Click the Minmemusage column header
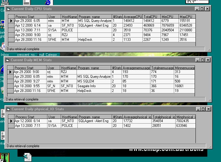This screenshot has width=221, height=162. [x=184, y=68]
